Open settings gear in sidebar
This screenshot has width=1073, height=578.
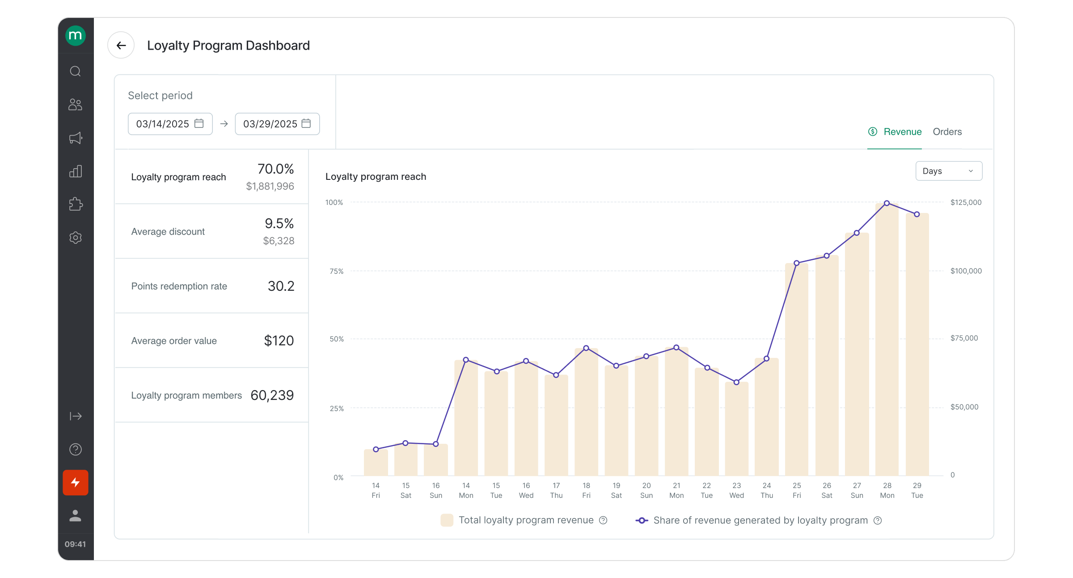76,238
